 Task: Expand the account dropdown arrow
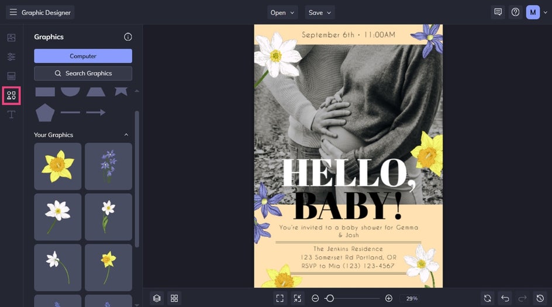pyautogui.click(x=546, y=12)
